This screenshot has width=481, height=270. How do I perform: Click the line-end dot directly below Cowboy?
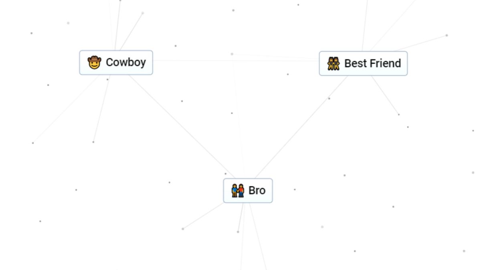[93, 142]
